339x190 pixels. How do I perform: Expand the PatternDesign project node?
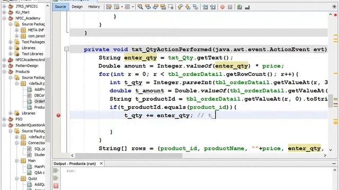click(4, 65)
